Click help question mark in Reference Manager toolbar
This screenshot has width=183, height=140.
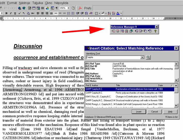(x=155, y=31)
